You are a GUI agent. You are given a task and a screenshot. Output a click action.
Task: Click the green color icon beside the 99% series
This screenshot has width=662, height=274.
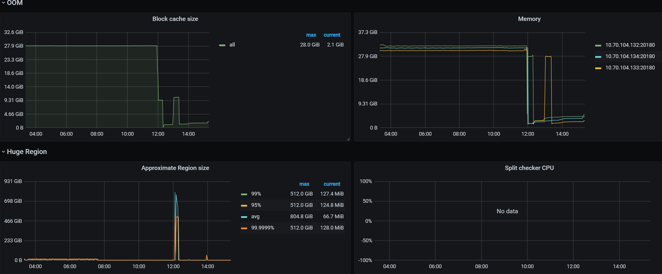[244, 194]
